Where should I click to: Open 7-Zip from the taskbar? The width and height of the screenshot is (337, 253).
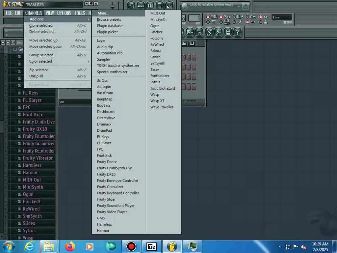(x=151, y=246)
